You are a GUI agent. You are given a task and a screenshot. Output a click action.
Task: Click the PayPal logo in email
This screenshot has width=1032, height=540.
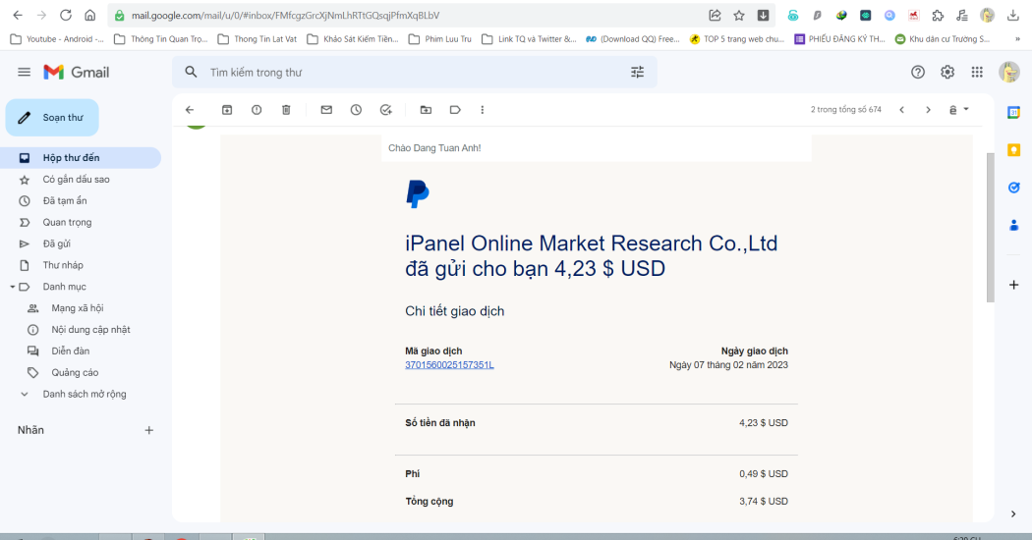pos(418,194)
